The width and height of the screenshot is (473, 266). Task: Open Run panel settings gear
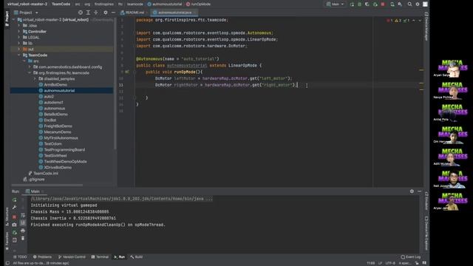pos(412,191)
